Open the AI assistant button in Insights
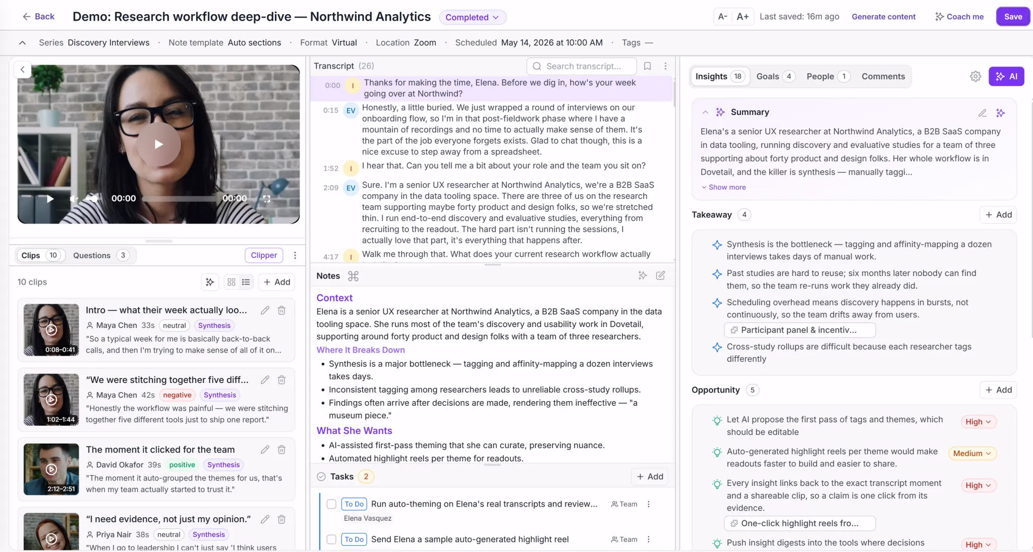This screenshot has height=552, width=1033. [x=1006, y=76]
